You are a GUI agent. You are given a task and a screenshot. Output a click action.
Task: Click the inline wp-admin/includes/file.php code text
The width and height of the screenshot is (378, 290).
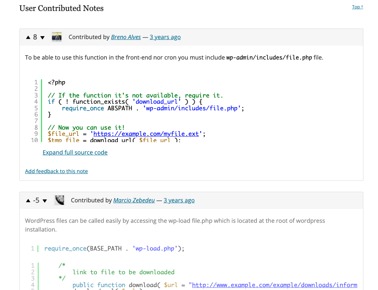(269, 57)
